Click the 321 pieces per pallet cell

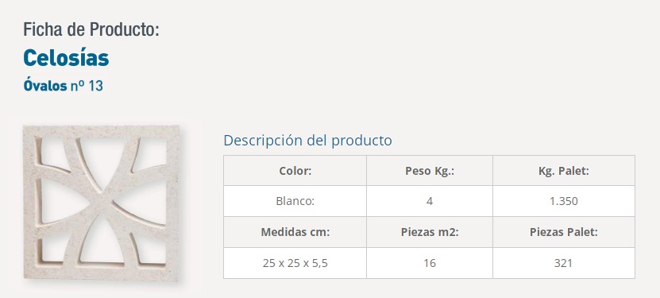coord(564,263)
